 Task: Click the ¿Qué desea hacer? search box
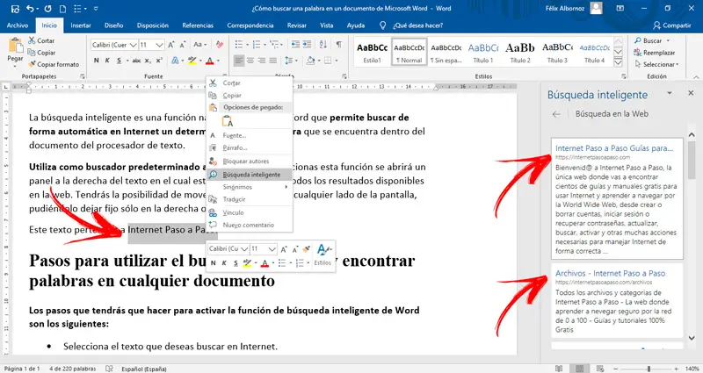click(417, 25)
